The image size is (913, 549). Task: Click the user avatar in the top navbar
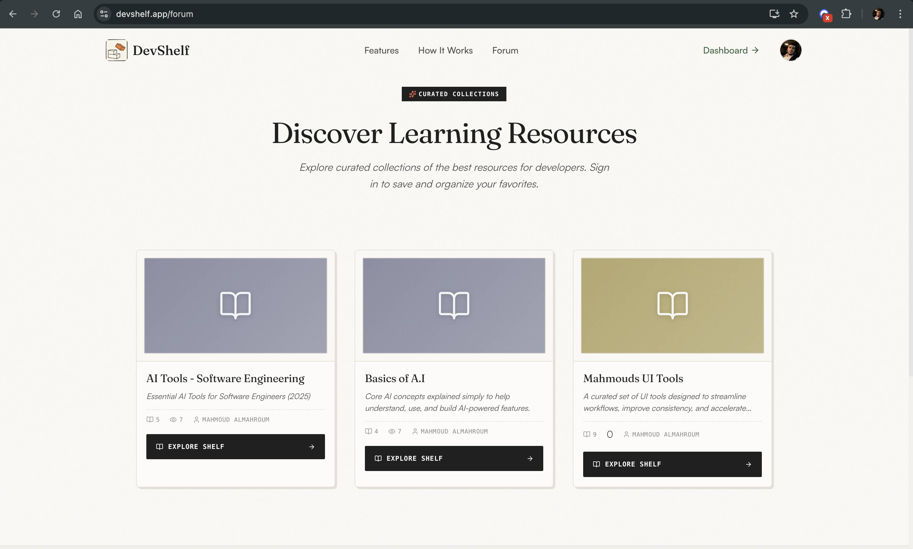tap(791, 50)
